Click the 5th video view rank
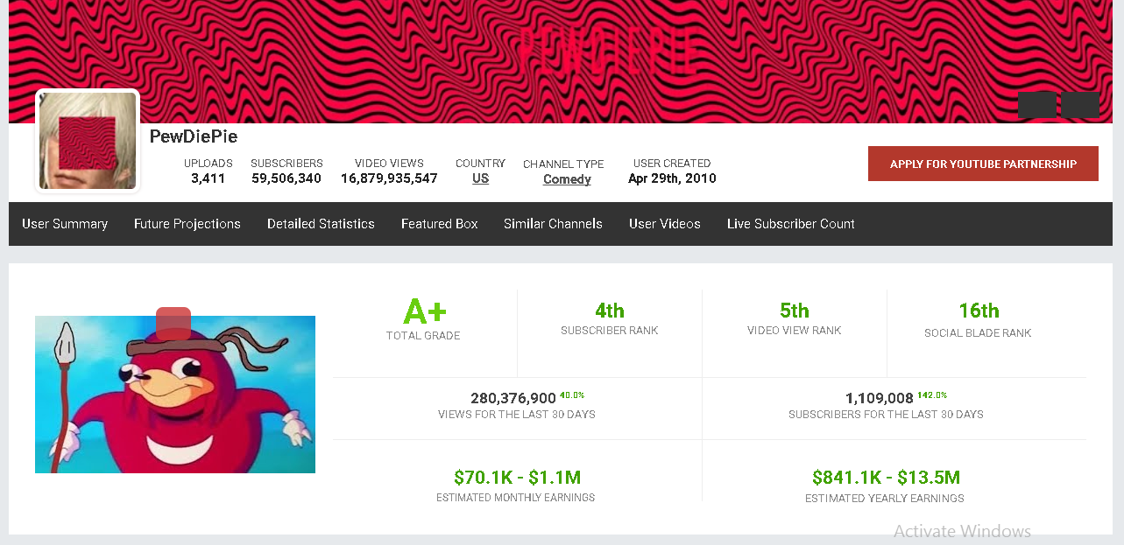The height and width of the screenshot is (545, 1124). [x=795, y=311]
